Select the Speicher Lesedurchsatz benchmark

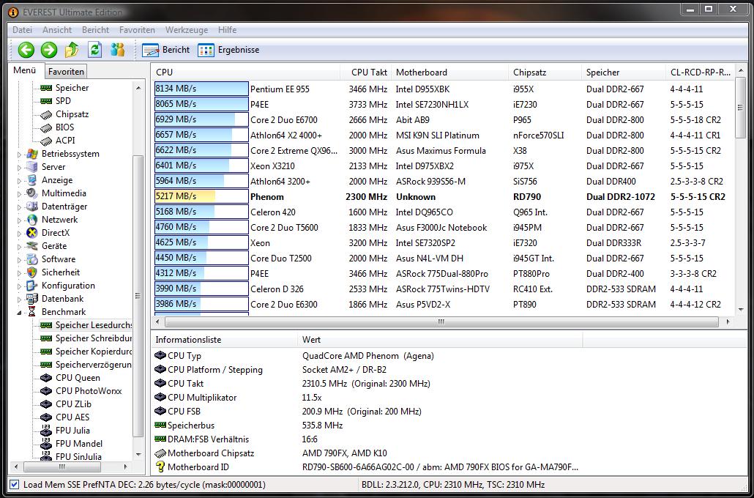[93, 325]
